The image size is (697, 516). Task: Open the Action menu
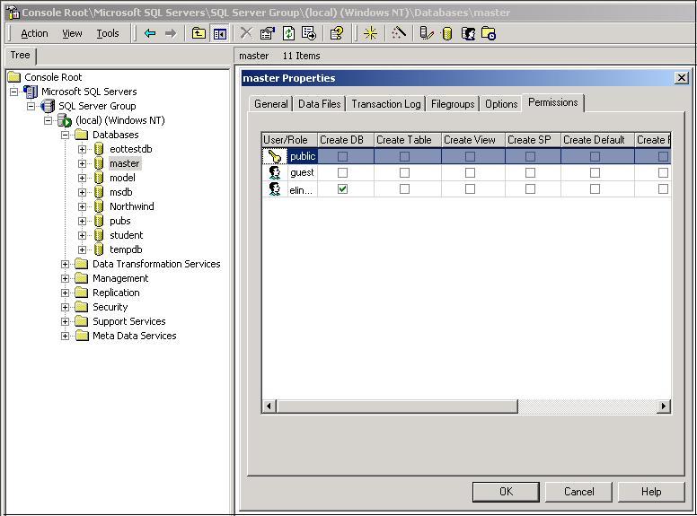(34, 33)
